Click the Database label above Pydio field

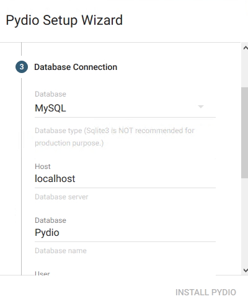[50, 220]
